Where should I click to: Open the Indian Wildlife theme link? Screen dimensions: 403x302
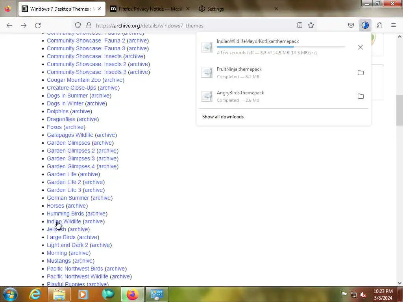(x=64, y=221)
